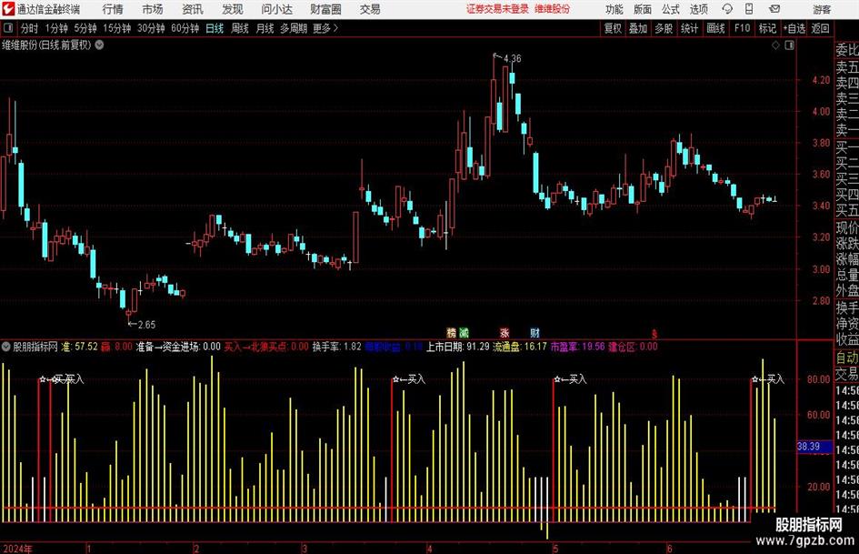
Task: Click the 准: 57.52 indicator value
Action: click(x=79, y=347)
